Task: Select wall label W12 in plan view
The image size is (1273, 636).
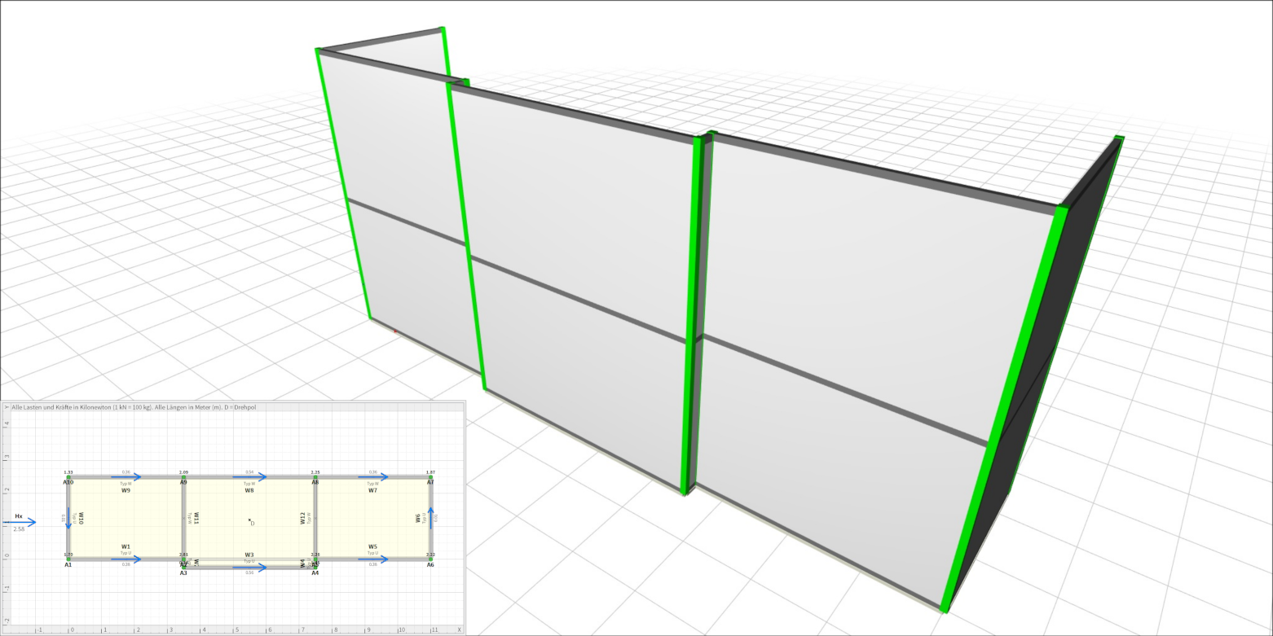Action: 302,518
